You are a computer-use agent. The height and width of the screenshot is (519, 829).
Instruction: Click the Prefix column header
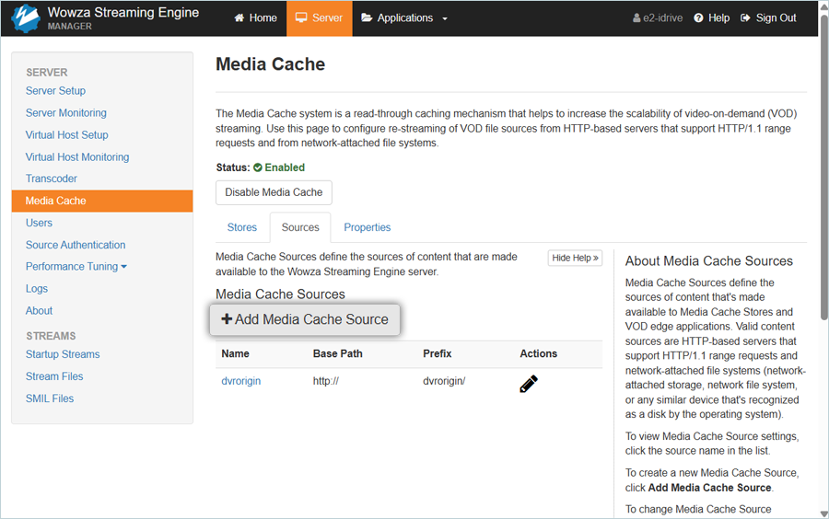(x=438, y=353)
